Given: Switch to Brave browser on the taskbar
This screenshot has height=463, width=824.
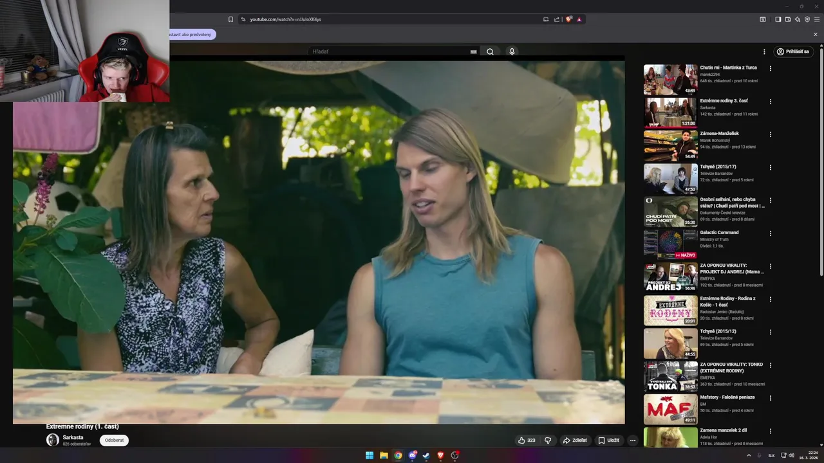Looking at the screenshot, I should pos(440,455).
